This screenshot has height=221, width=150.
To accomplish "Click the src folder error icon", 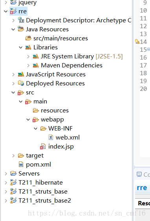I will coord(21,92).
